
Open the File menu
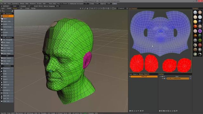tap(1, 3)
